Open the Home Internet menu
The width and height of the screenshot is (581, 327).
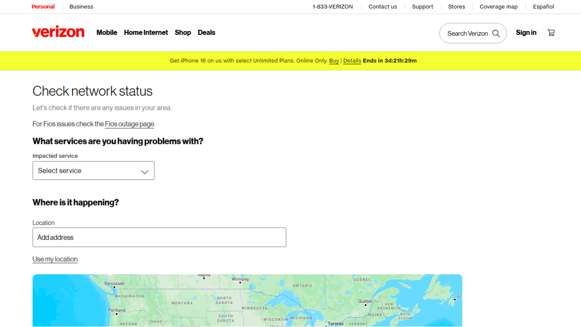tap(146, 32)
